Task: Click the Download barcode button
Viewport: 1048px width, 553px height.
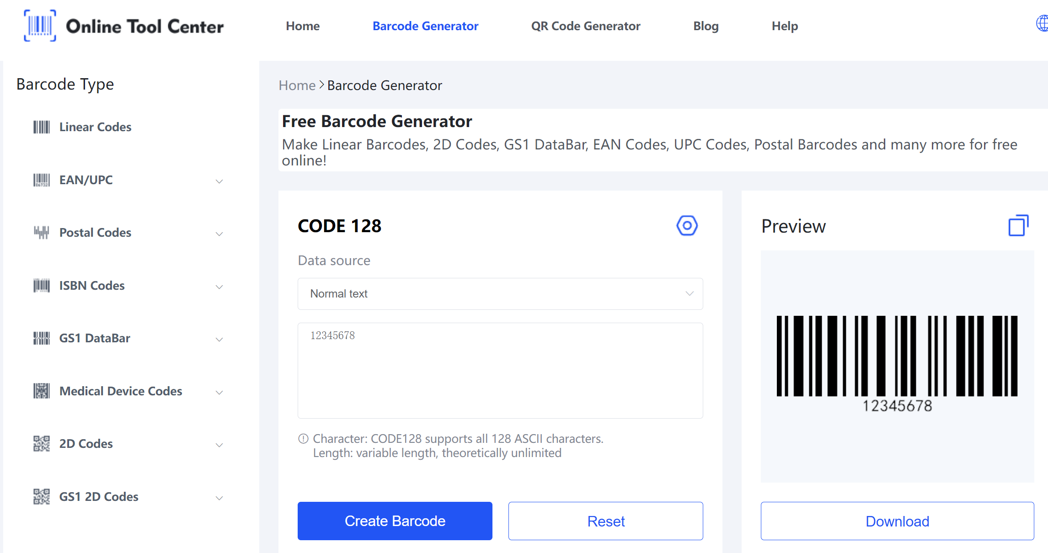Action: click(898, 521)
